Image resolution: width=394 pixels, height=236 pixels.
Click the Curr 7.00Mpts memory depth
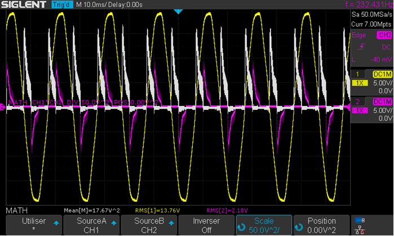(371, 24)
